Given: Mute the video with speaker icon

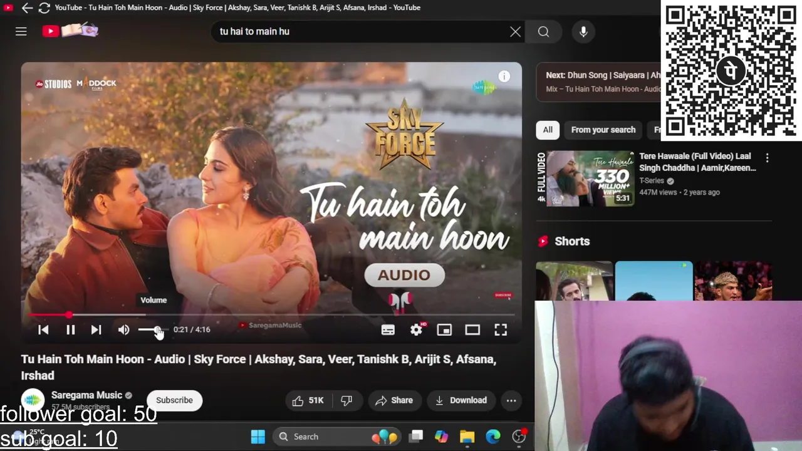Looking at the screenshot, I should click(124, 329).
